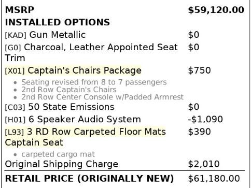Click the [KAD] option code

16,35
